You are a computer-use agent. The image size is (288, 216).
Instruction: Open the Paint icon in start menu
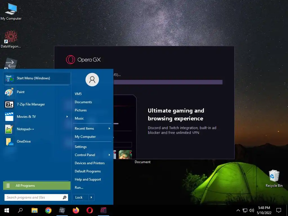tap(9, 92)
